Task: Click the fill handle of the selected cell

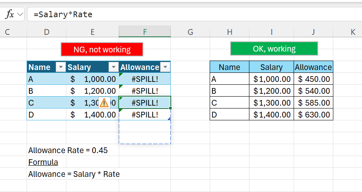Action: (170, 108)
